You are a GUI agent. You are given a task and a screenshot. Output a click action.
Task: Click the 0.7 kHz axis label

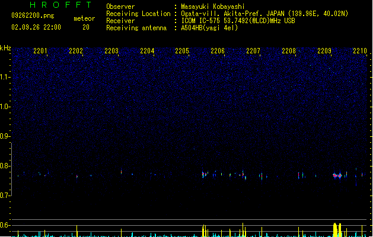click(x=5, y=196)
